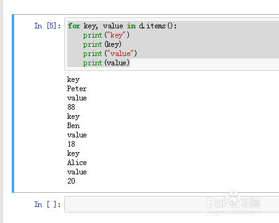Screen dimensions: 279x223
Task: Click the last value line in output
Action: pyautogui.click(x=77, y=172)
